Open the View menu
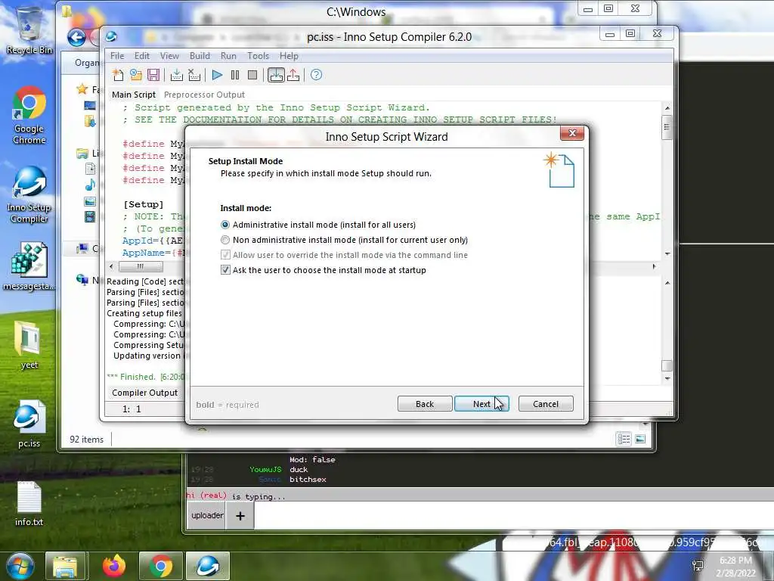Screen dimensions: 774x581 169,56
